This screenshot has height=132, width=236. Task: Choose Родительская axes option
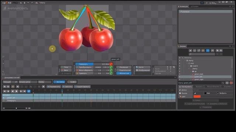coord(124,70)
